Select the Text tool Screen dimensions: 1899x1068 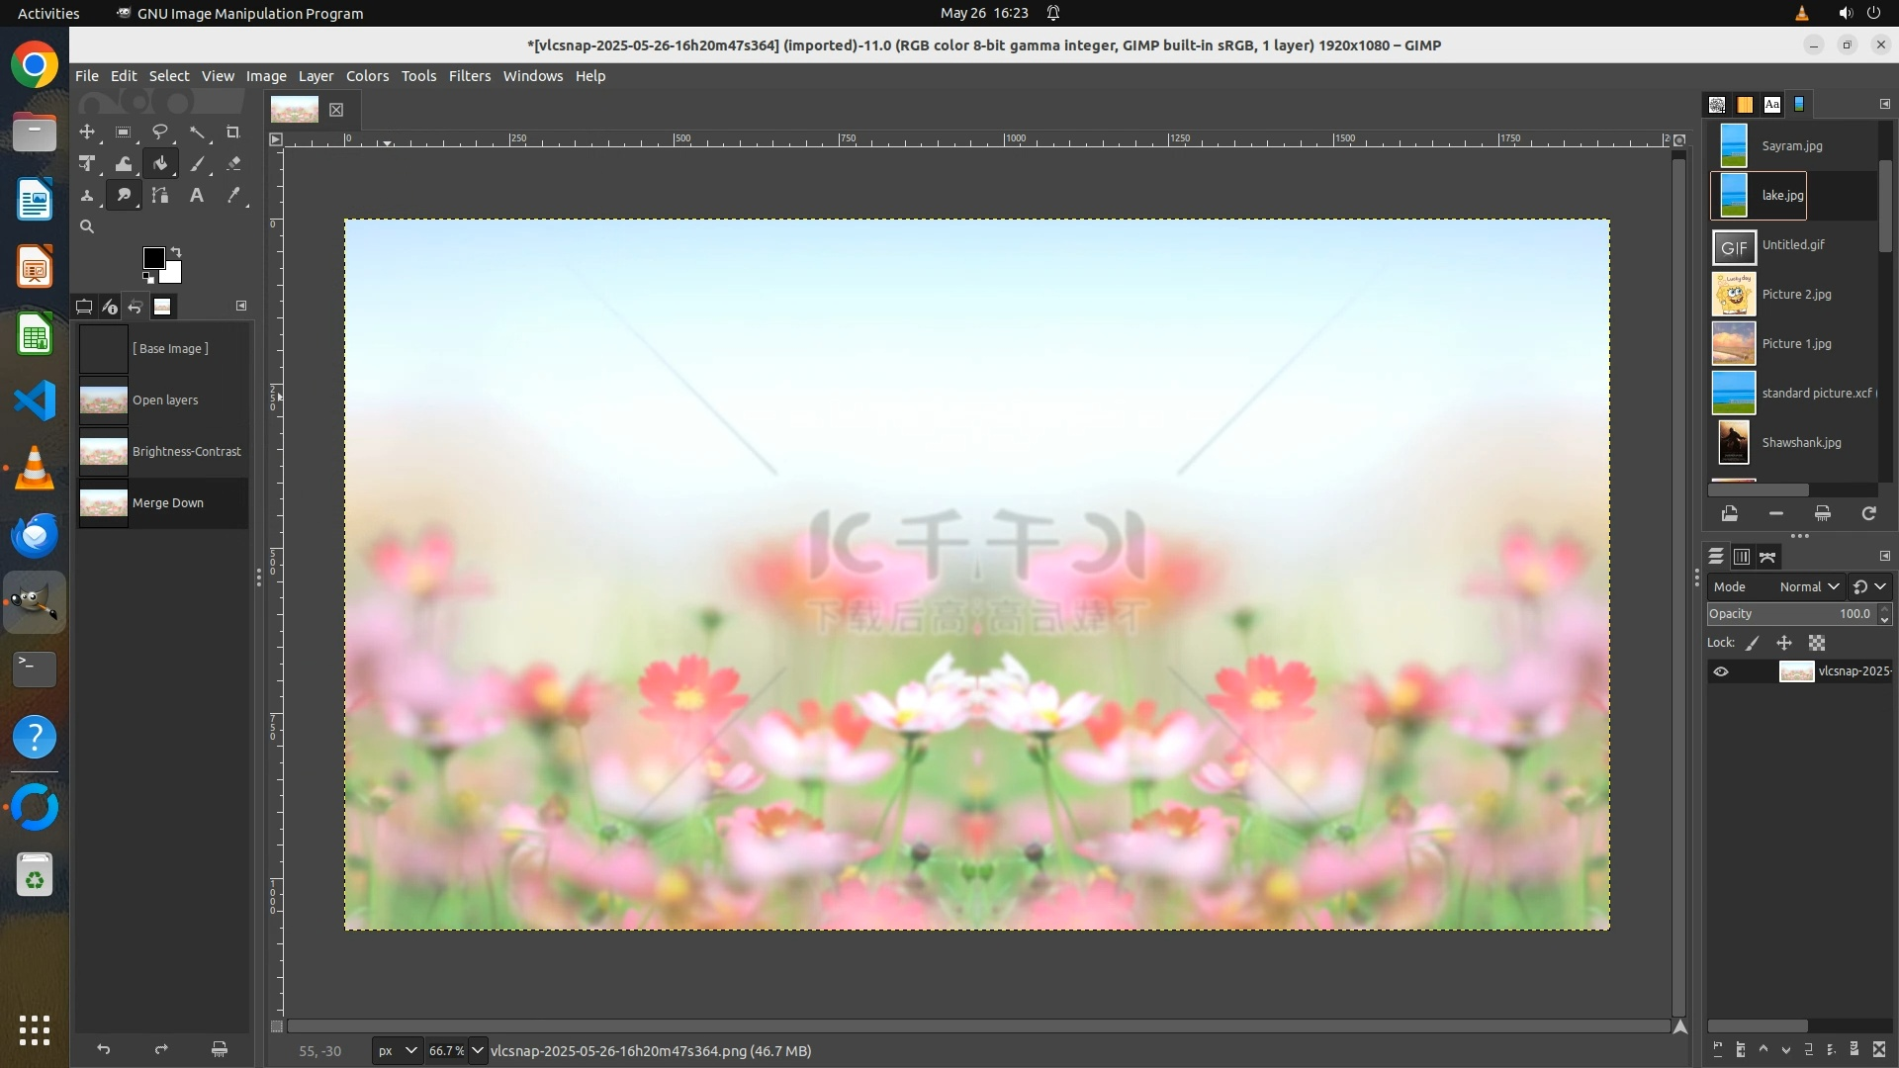point(197,196)
